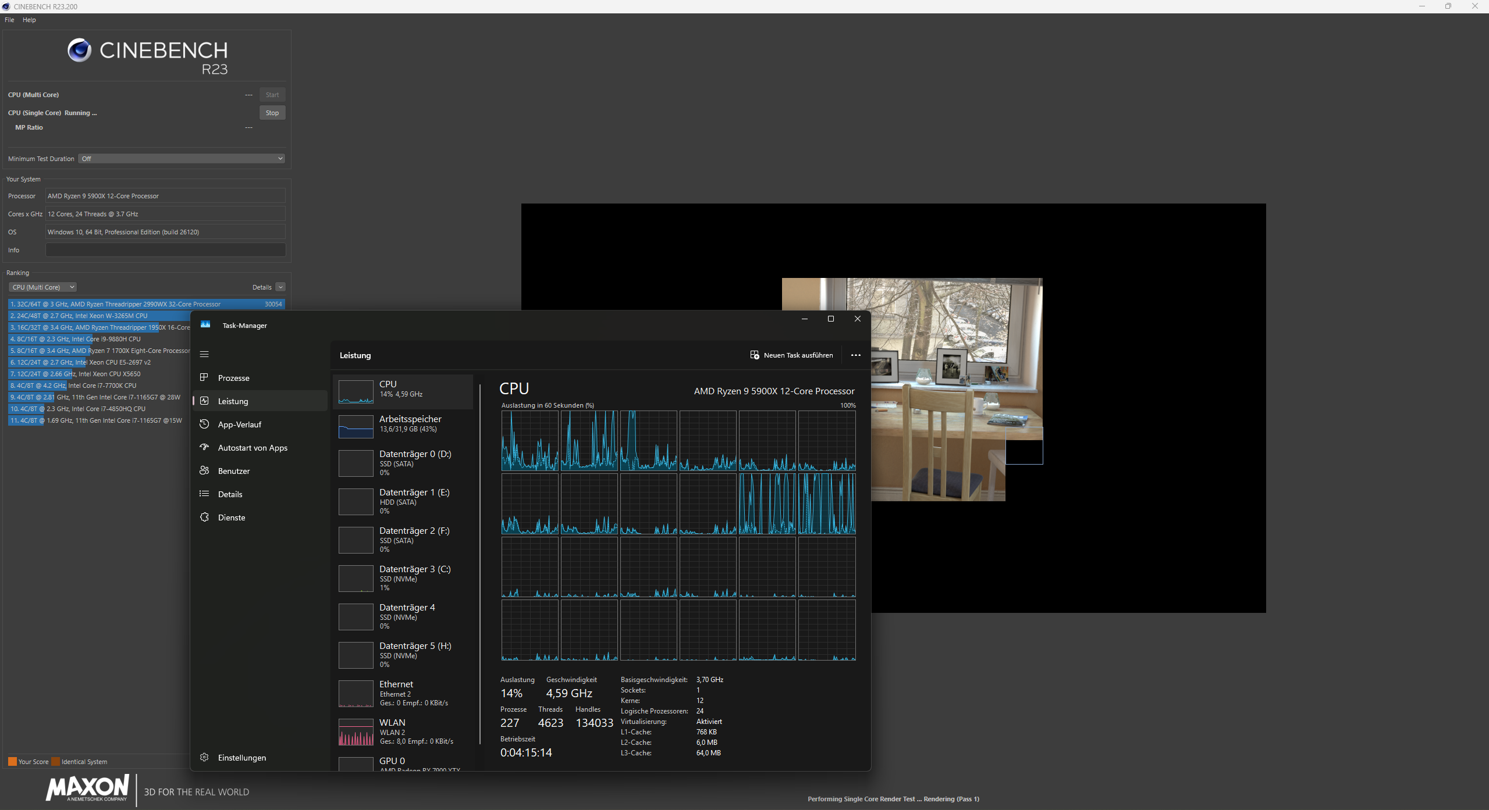Click the Info text field
This screenshot has height=810, width=1489.
coord(165,249)
